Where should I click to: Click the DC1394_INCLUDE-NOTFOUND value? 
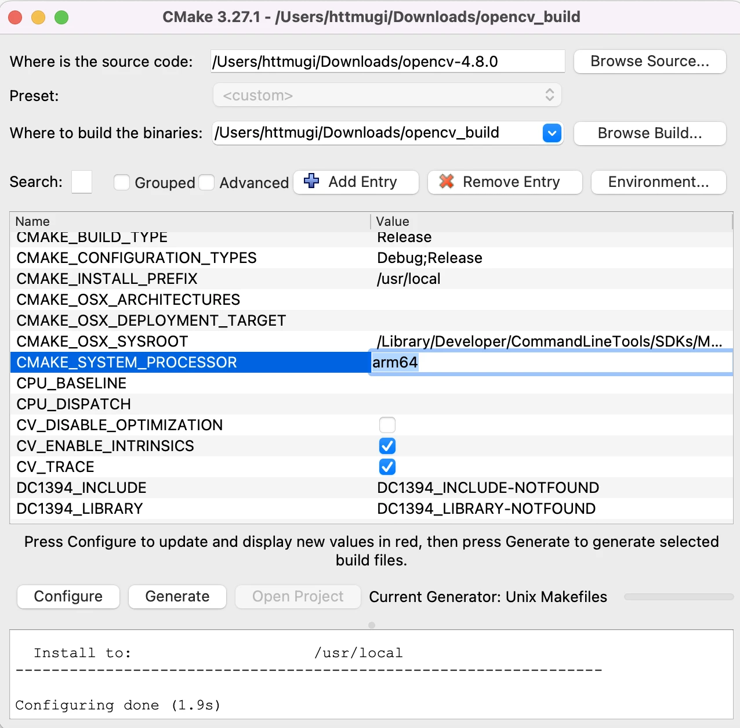click(488, 488)
